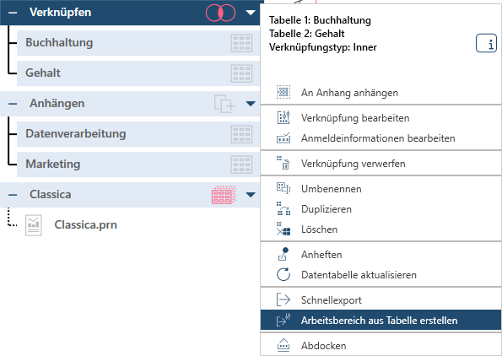Collapse the Verknüpfen tree group
The height and width of the screenshot is (356, 502).
[13, 13]
